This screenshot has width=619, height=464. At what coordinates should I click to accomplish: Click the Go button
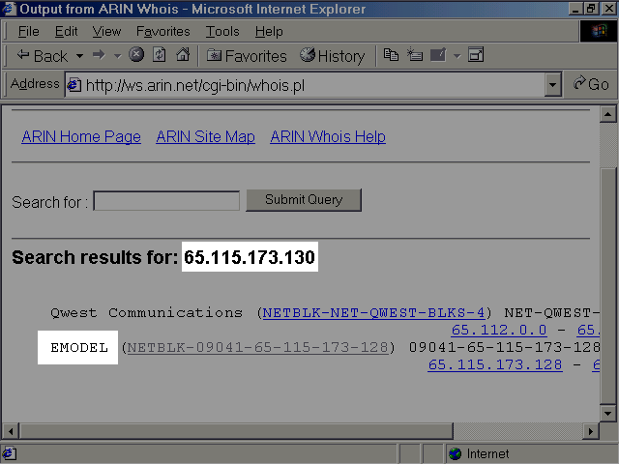591,84
